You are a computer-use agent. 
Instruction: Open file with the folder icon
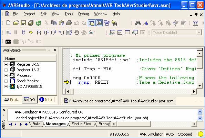click(x=16, y=23)
